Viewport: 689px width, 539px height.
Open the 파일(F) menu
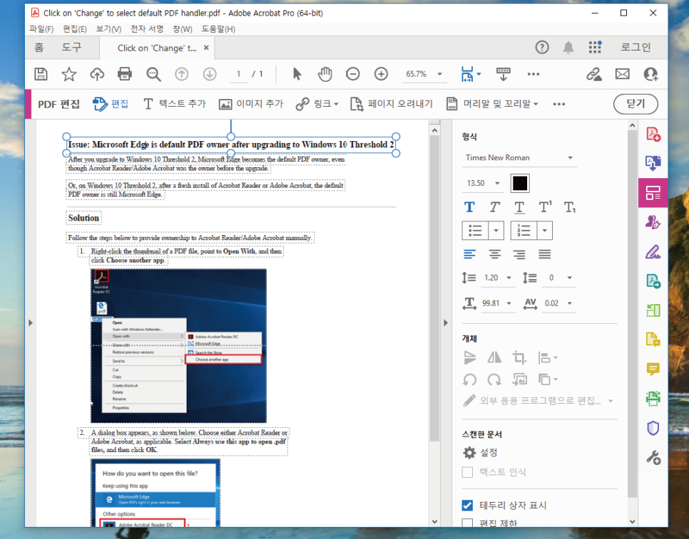(41, 29)
